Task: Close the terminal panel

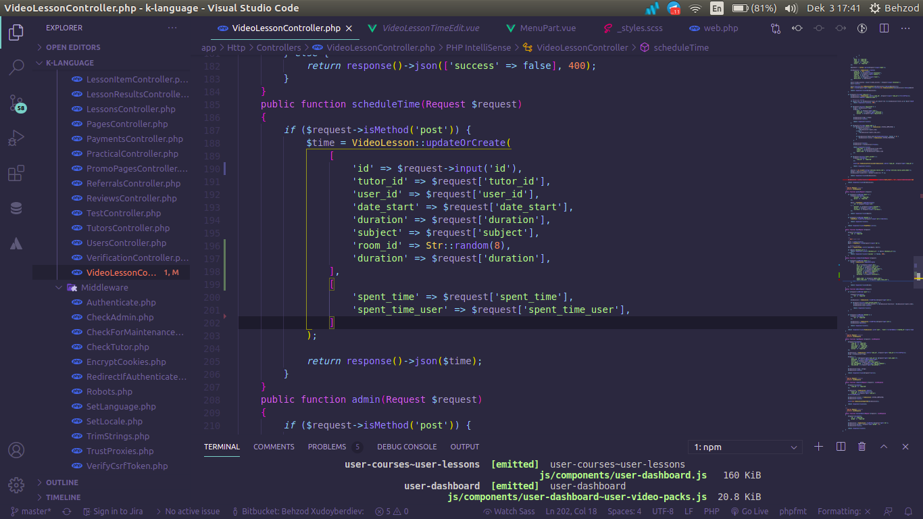Action: 905,447
